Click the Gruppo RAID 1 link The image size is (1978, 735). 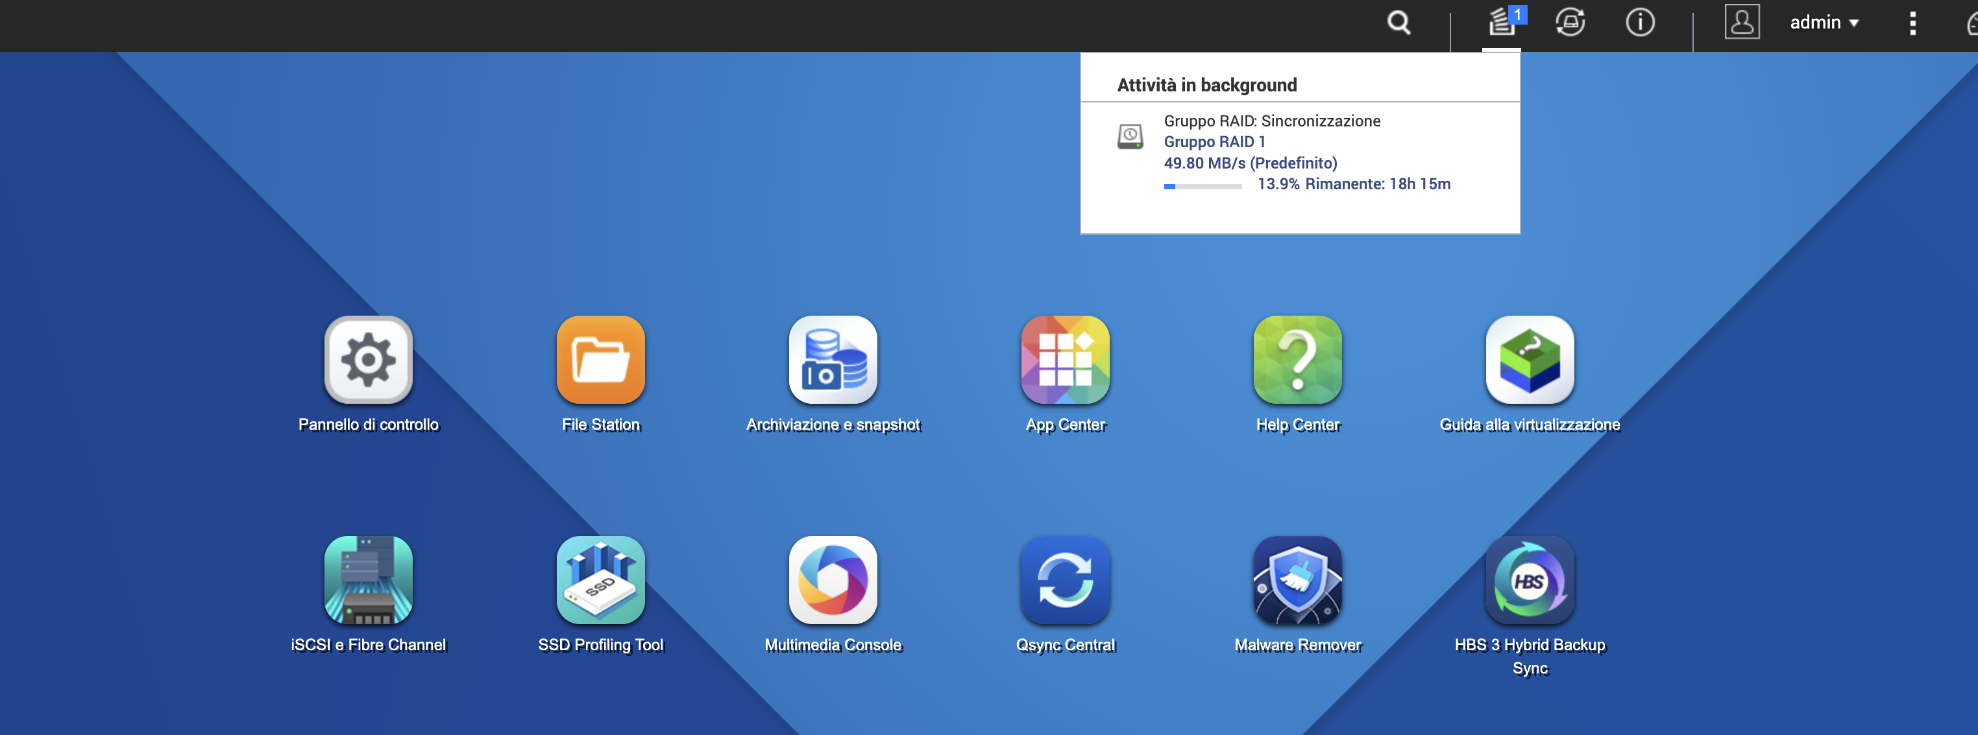(x=1214, y=142)
